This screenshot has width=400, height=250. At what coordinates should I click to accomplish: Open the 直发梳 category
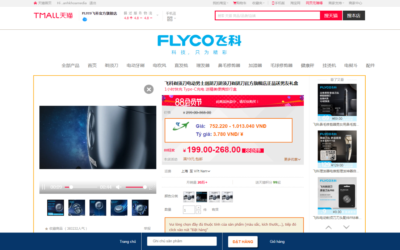[181, 66]
